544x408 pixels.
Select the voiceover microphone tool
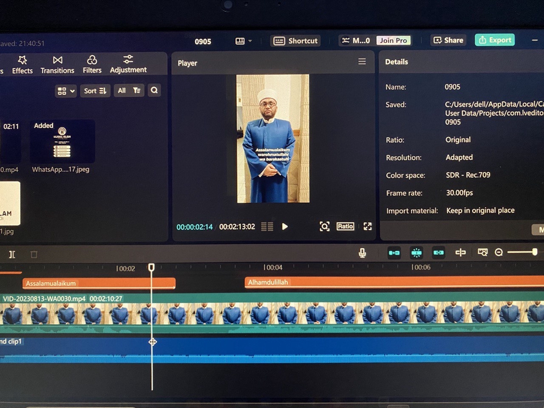click(362, 252)
